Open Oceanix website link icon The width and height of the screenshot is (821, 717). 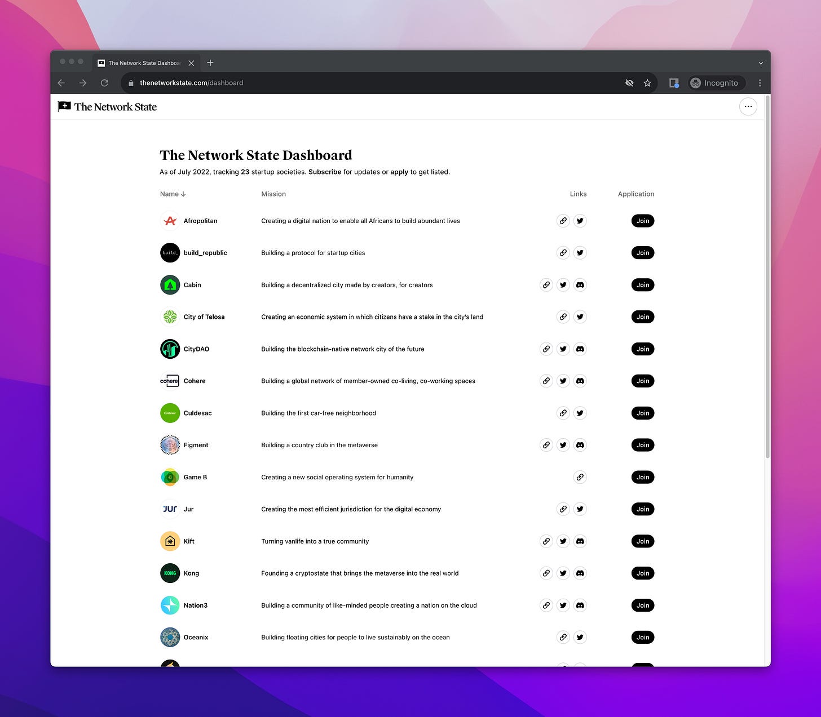(x=563, y=638)
